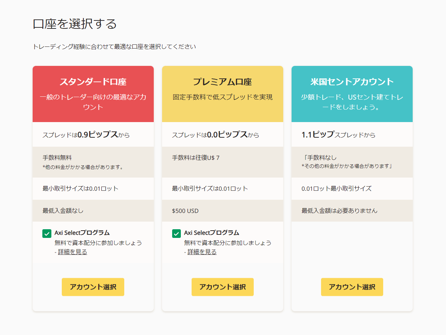
Task: Click the アカウント選択 button on 米国セントアカウント card
Action: click(352, 287)
